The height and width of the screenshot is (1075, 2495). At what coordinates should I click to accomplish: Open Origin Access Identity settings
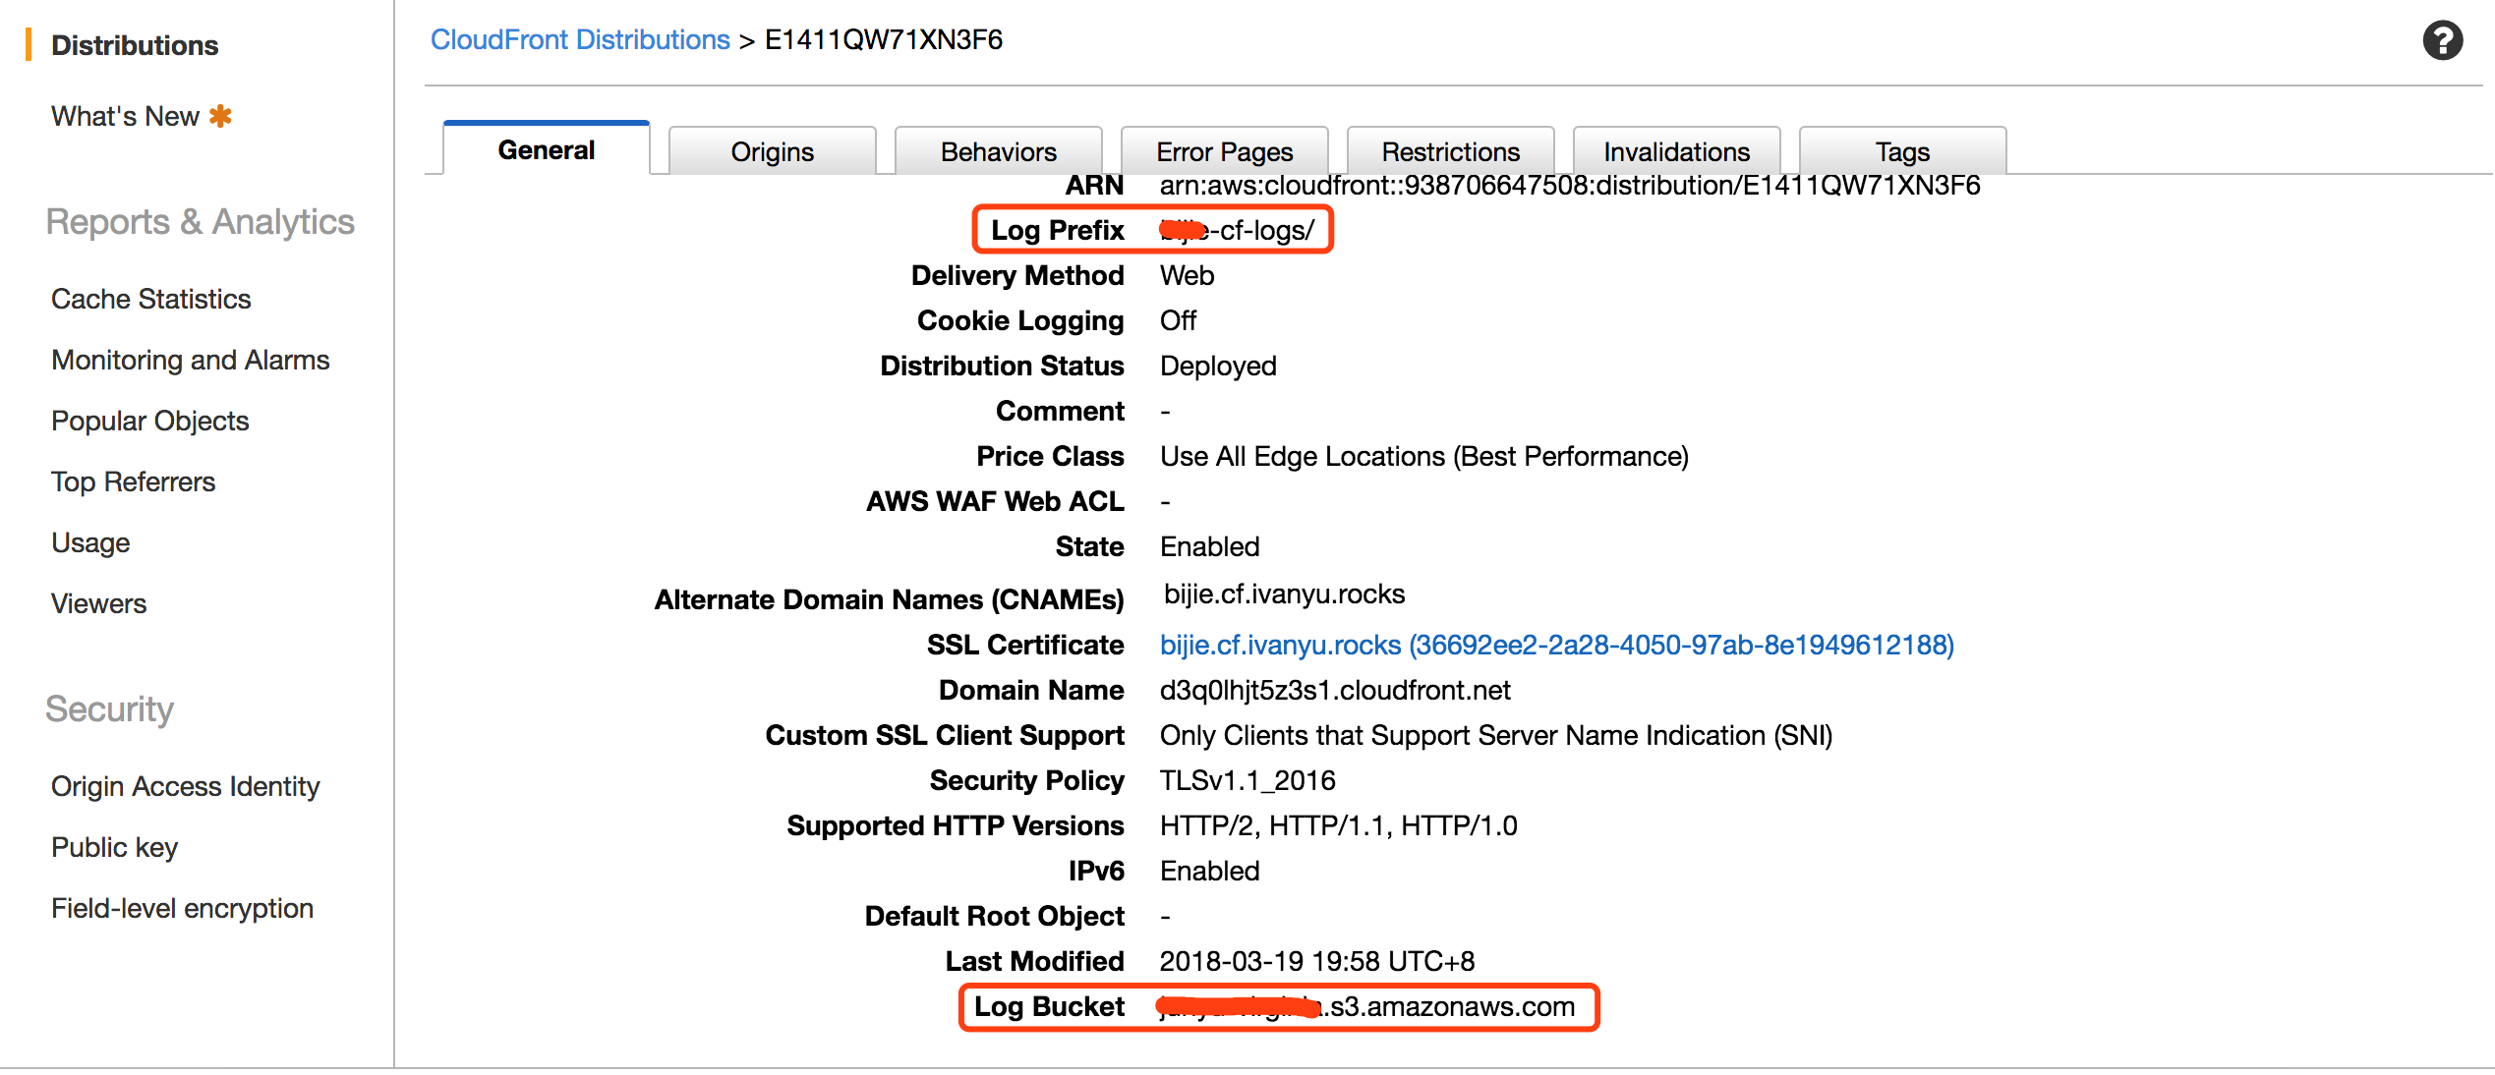click(x=185, y=786)
